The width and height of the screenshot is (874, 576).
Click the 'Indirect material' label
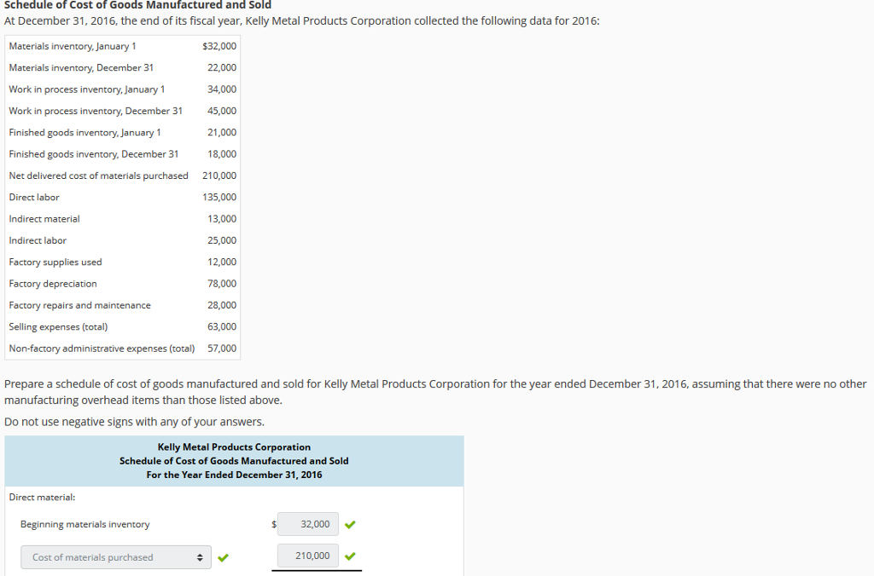click(44, 219)
